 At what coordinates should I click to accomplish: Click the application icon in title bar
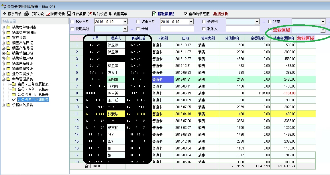(x=3, y=6)
